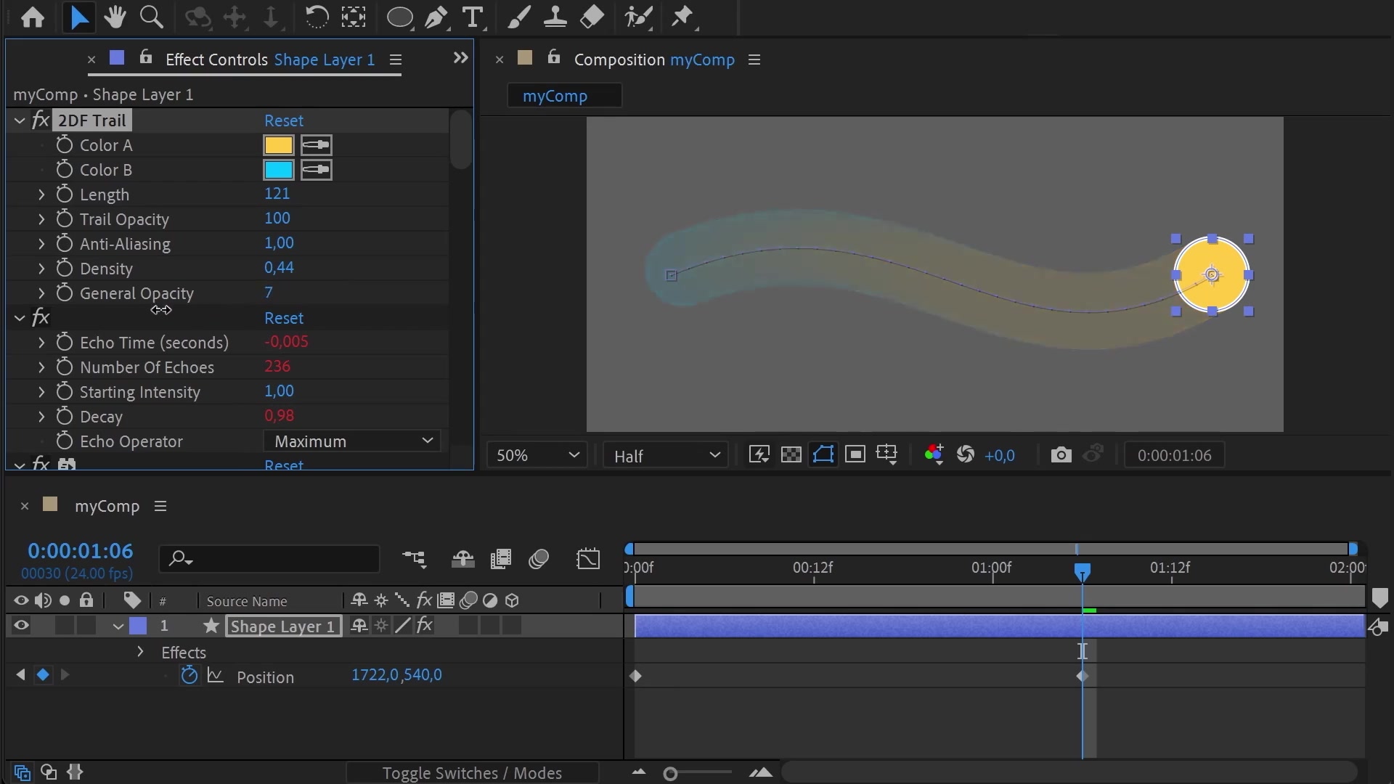Collapse the 2DF Trail effect group

coord(20,121)
